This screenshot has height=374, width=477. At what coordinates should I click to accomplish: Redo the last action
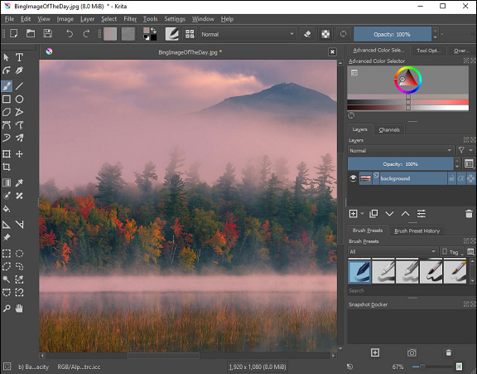86,33
